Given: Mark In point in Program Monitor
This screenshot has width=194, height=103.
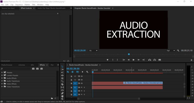Looking at the screenshot, I should [x=113, y=60].
